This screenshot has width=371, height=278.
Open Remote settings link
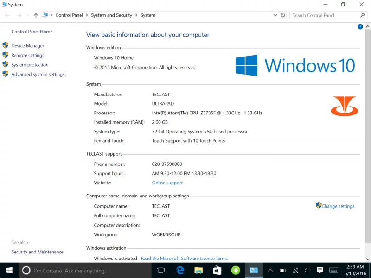tap(28, 55)
